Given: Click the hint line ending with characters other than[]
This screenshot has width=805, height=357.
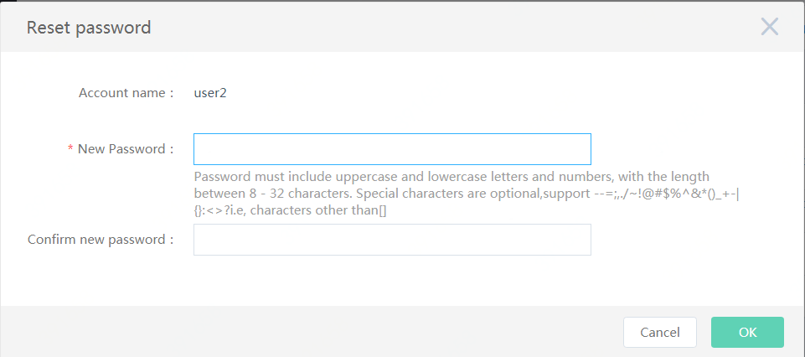Looking at the screenshot, I should pos(290,210).
